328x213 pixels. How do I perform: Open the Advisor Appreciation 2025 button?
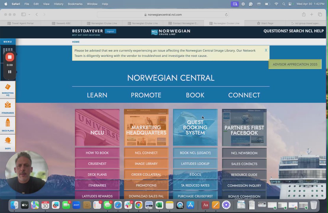tap(295, 64)
